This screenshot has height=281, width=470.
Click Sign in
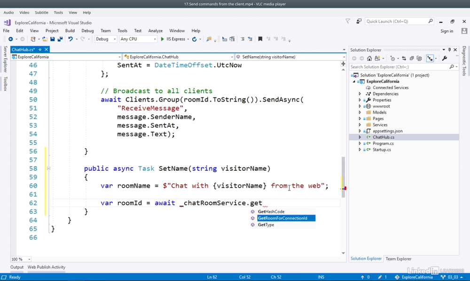[x=446, y=31]
